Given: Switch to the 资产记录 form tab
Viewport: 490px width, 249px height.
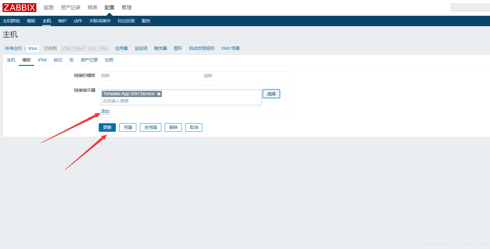Looking at the screenshot, I should (x=89, y=60).
